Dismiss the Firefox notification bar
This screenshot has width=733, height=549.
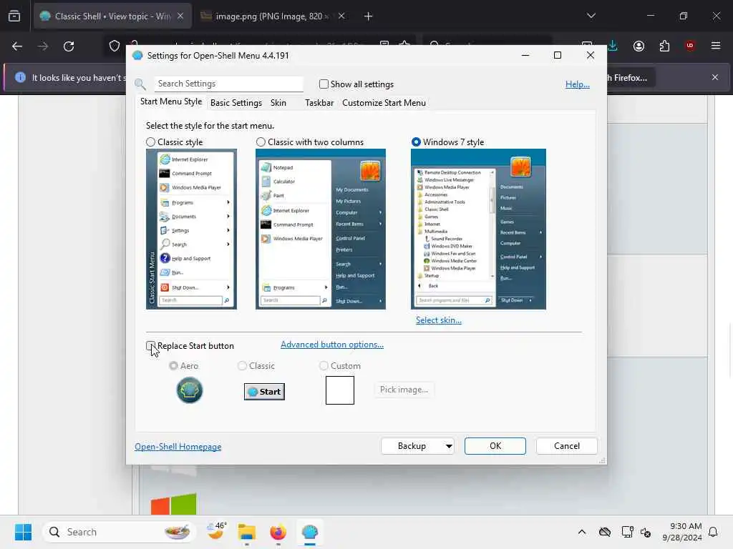click(715, 77)
